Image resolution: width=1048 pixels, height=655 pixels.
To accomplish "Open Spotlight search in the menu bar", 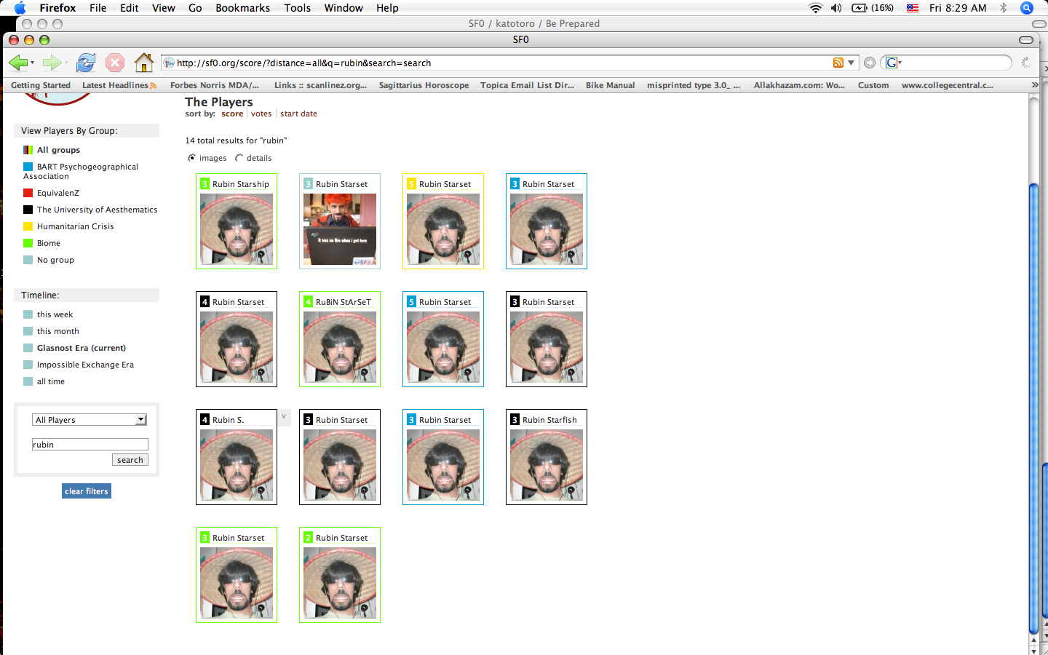I will [1027, 8].
